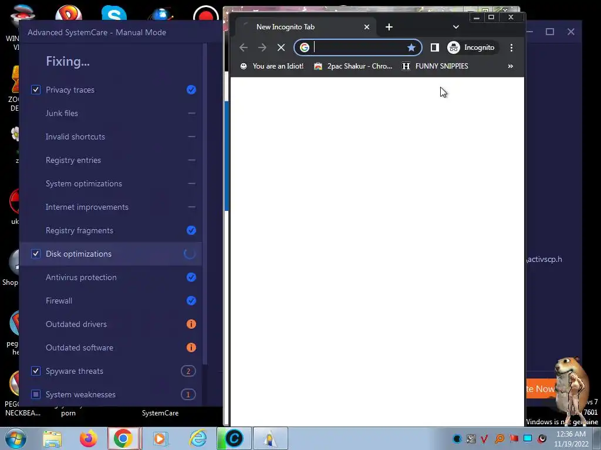The image size is (601, 450).
Task: Open the taskbar clock showing 12:36 AM
Action: (571, 439)
